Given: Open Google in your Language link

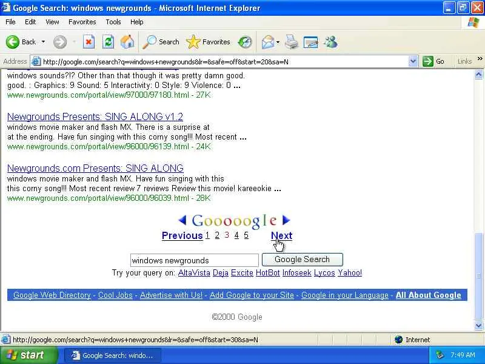Looking at the screenshot, I should [x=345, y=295].
